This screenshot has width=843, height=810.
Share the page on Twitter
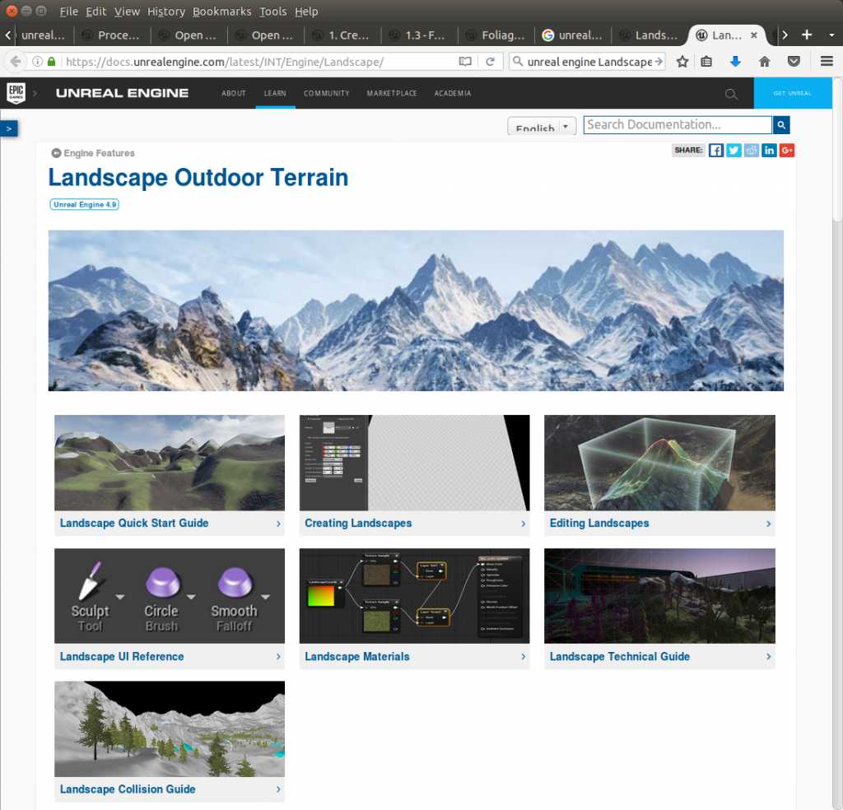(734, 150)
